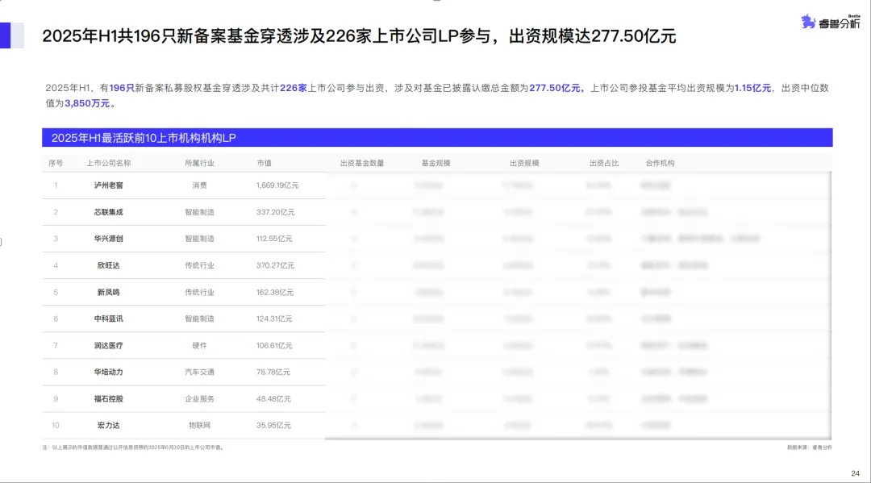Click the 所属行业 column header

pos(199,163)
